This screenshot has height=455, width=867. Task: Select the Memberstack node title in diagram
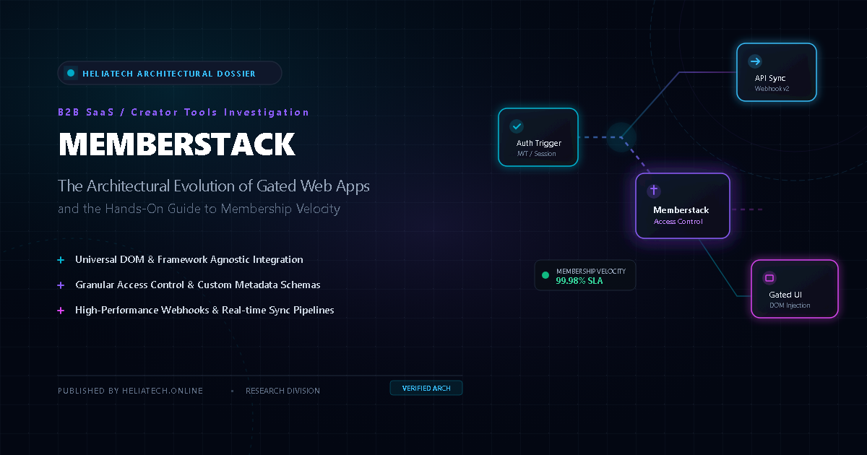(681, 210)
